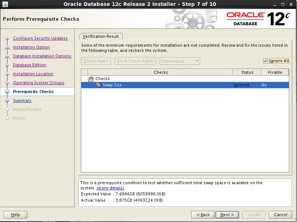297x222 pixels.
Task: Select the Prerequisite Checks step
Action: tap(33, 92)
